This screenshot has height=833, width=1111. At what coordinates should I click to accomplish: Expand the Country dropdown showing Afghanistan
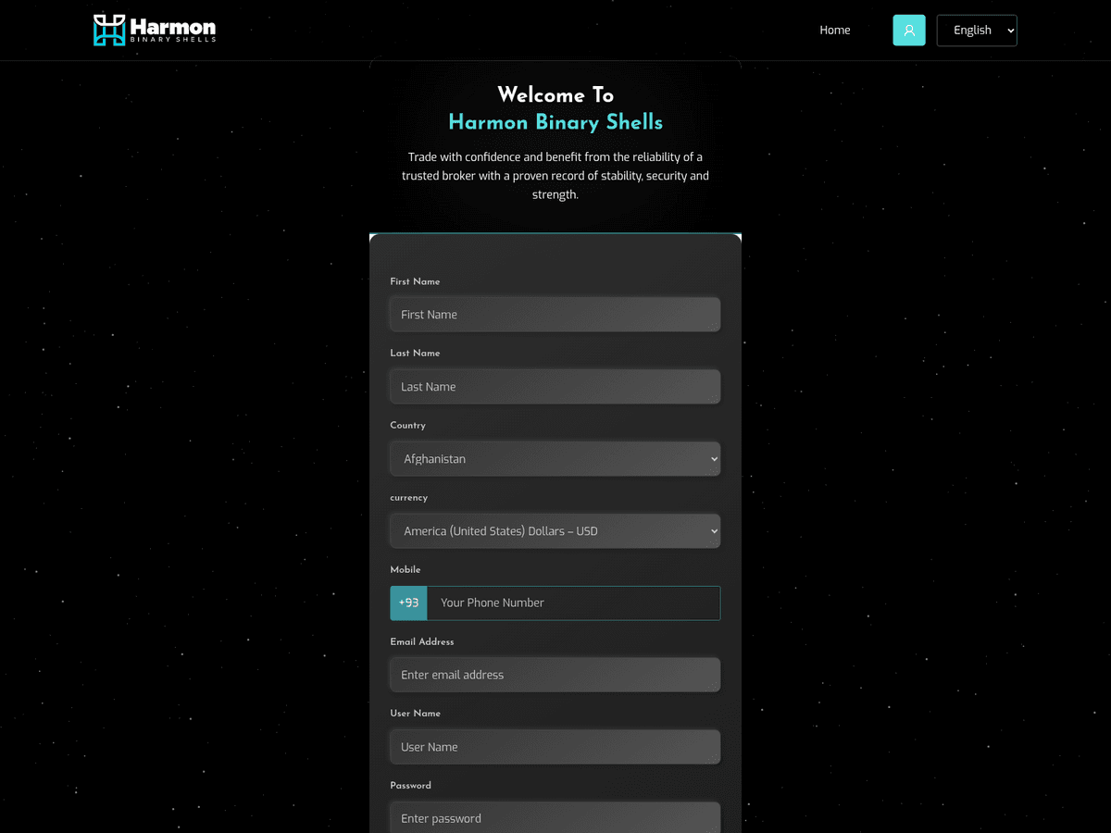tap(555, 459)
